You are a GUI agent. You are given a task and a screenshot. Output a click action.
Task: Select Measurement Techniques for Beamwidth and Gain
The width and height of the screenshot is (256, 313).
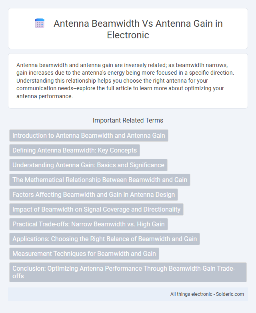coord(84,254)
